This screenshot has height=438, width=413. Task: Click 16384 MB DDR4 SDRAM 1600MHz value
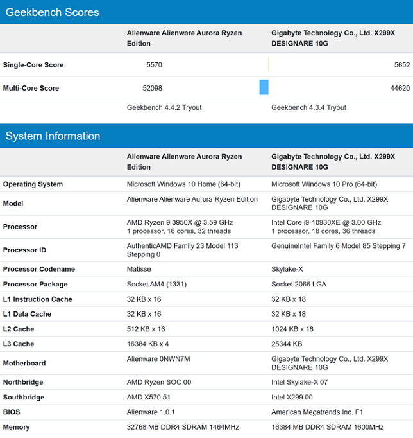coord(328,427)
